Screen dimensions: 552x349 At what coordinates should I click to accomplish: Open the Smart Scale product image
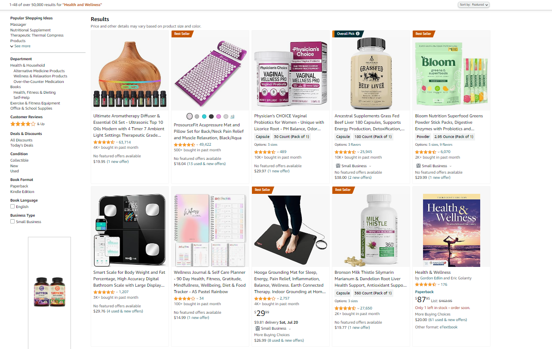(x=130, y=230)
